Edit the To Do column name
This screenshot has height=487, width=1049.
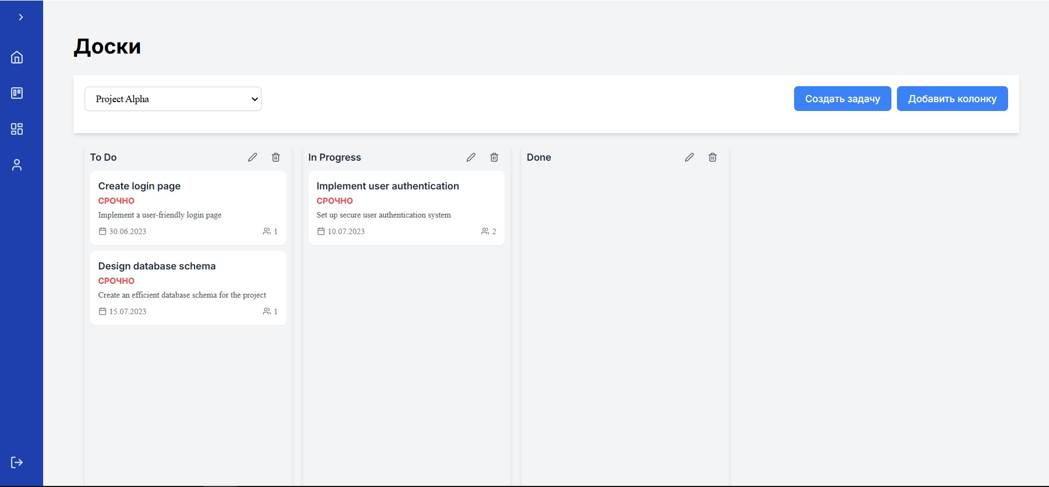click(x=253, y=157)
